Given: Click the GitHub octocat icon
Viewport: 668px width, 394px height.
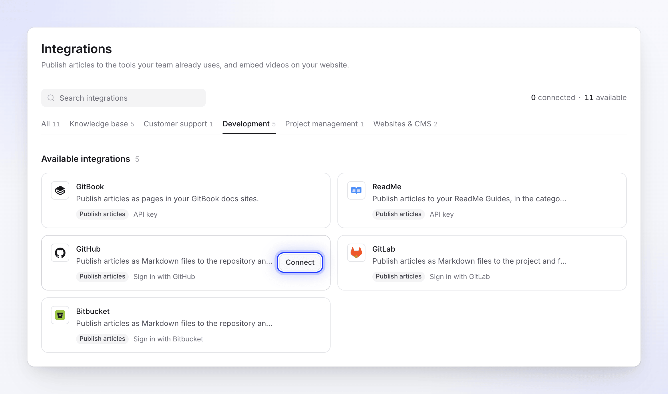Looking at the screenshot, I should pos(60,253).
